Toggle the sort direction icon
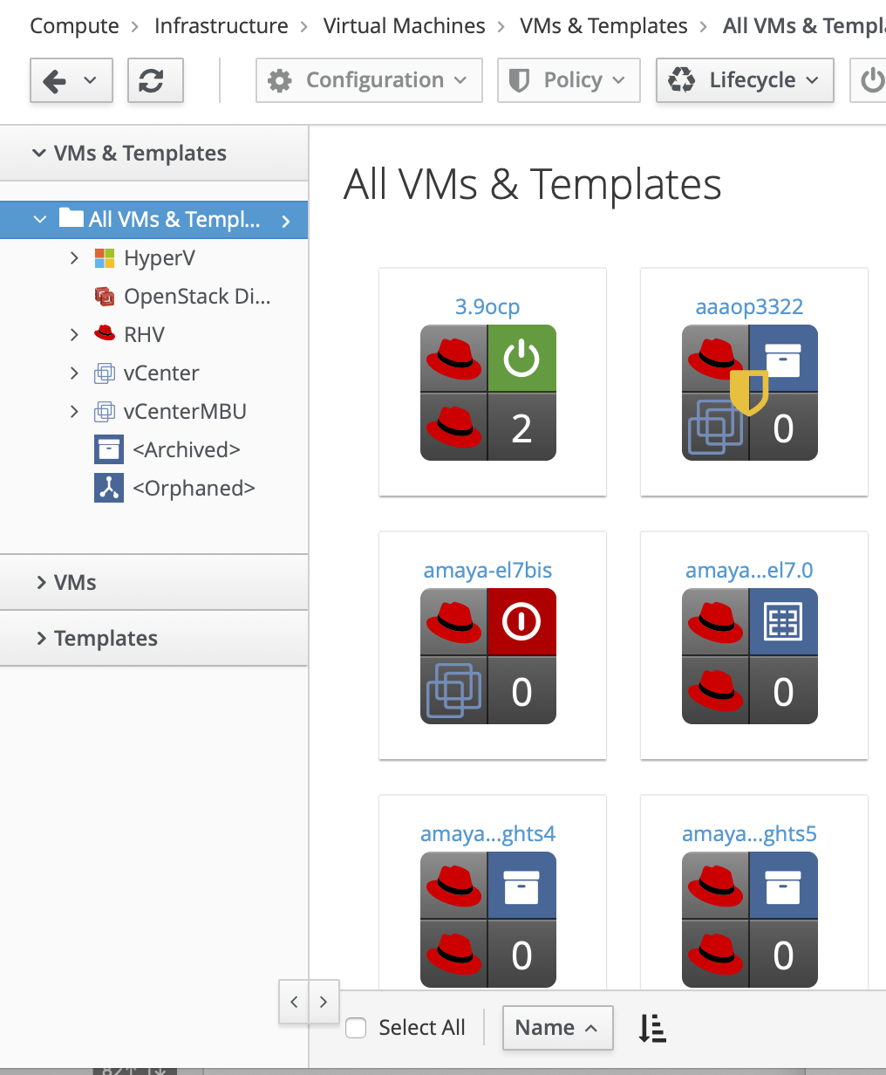Screen dimensions: 886x1075 click(652, 1028)
